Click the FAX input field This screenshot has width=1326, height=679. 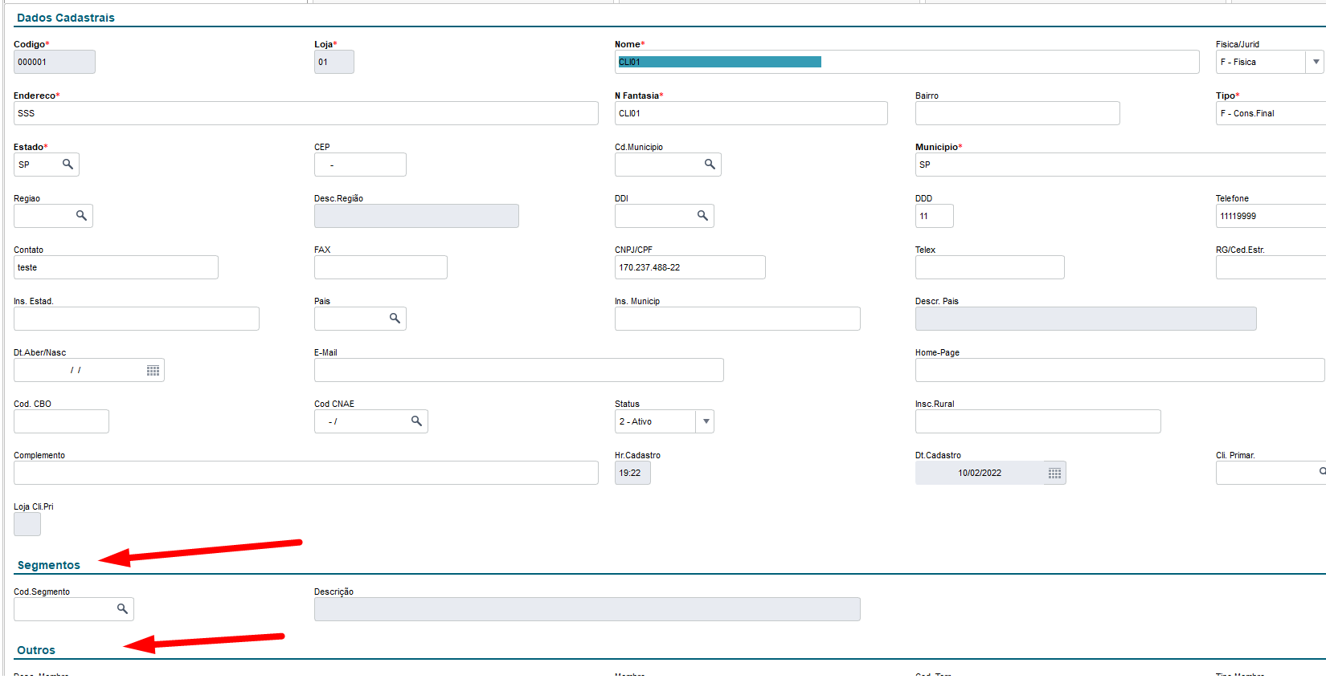(380, 267)
